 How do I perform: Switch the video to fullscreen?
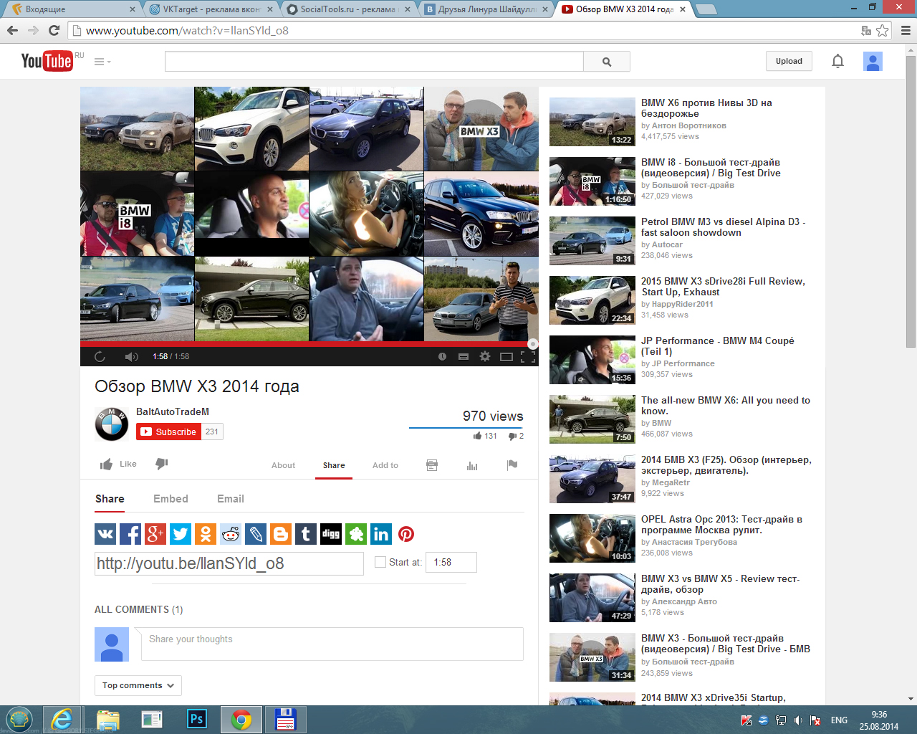pyautogui.click(x=528, y=356)
